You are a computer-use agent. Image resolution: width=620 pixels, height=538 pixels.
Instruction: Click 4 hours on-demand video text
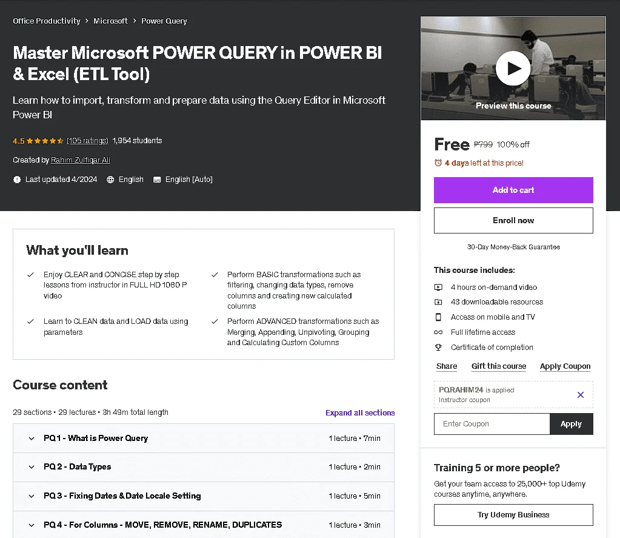tap(494, 287)
